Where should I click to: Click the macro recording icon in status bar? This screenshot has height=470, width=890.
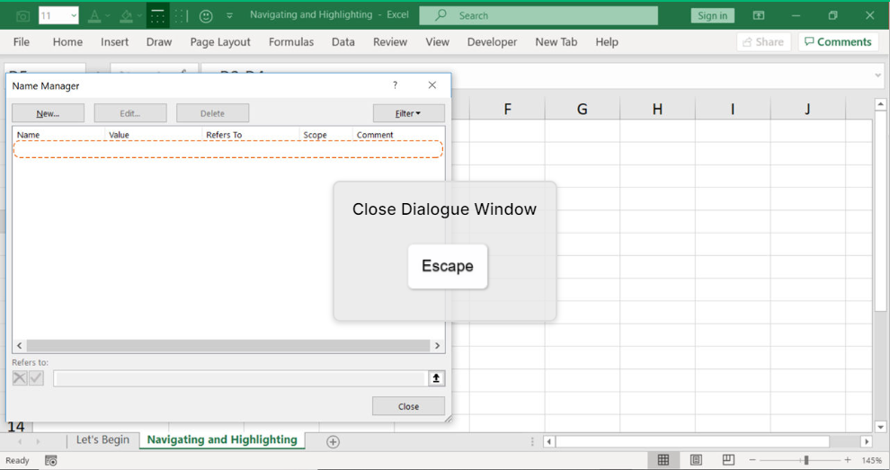tap(51, 460)
